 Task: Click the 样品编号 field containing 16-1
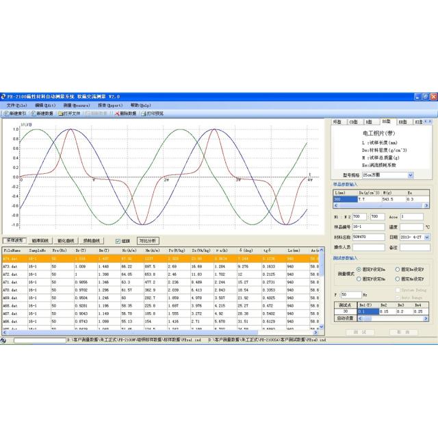(x=368, y=227)
